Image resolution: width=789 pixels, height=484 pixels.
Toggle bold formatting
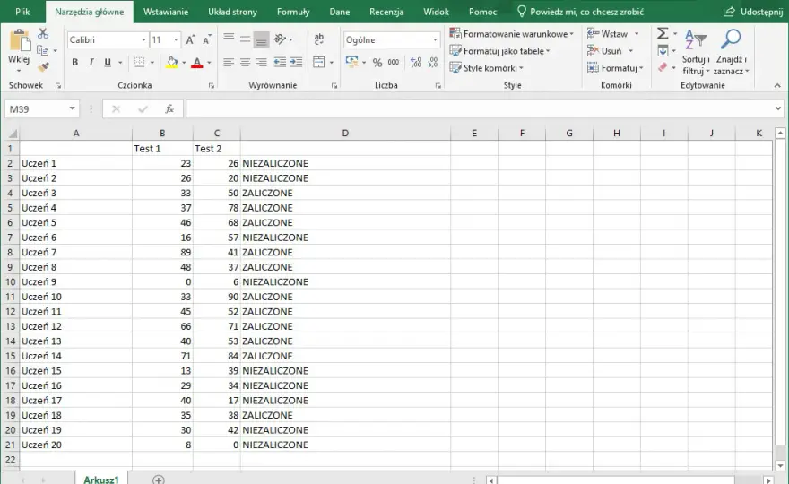click(x=75, y=63)
